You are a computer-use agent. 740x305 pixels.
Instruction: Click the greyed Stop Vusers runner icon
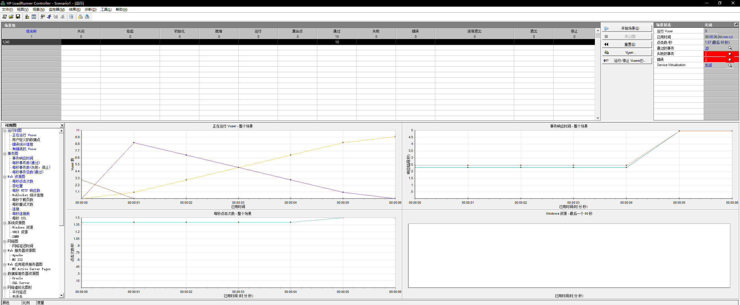(62, 17)
